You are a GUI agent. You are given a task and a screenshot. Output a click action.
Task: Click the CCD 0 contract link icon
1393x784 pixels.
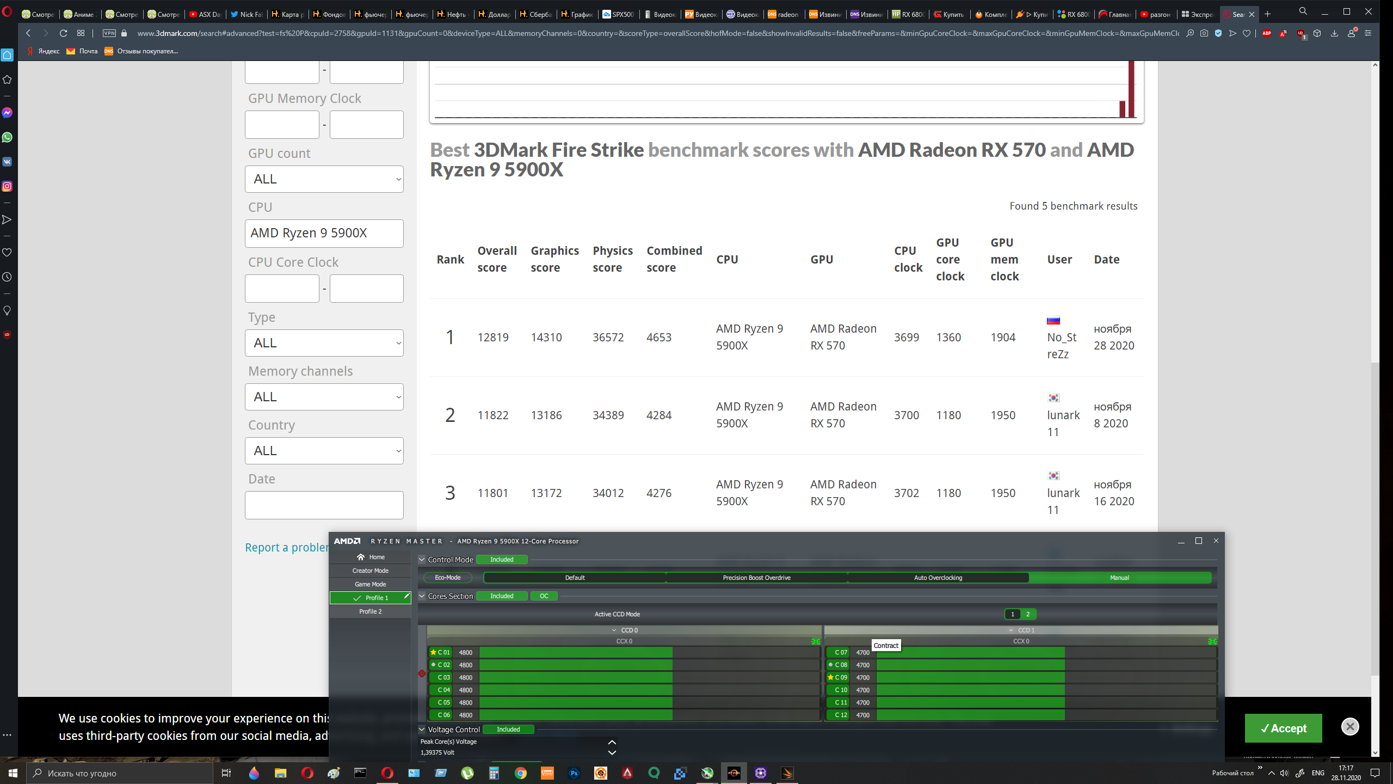[x=815, y=641]
